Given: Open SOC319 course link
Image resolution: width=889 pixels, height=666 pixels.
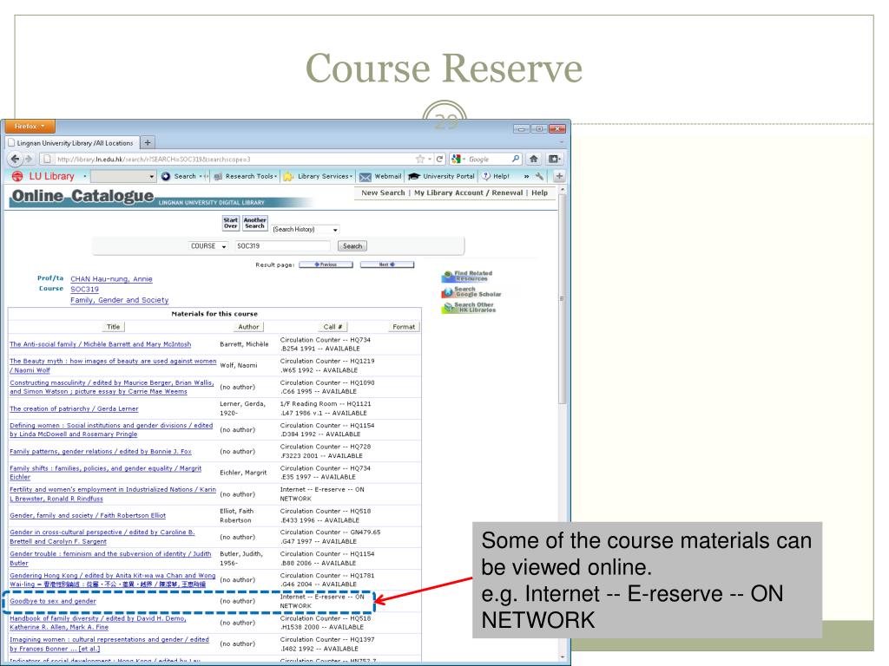Looking at the screenshot, I should pyautogui.click(x=84, y=289).
